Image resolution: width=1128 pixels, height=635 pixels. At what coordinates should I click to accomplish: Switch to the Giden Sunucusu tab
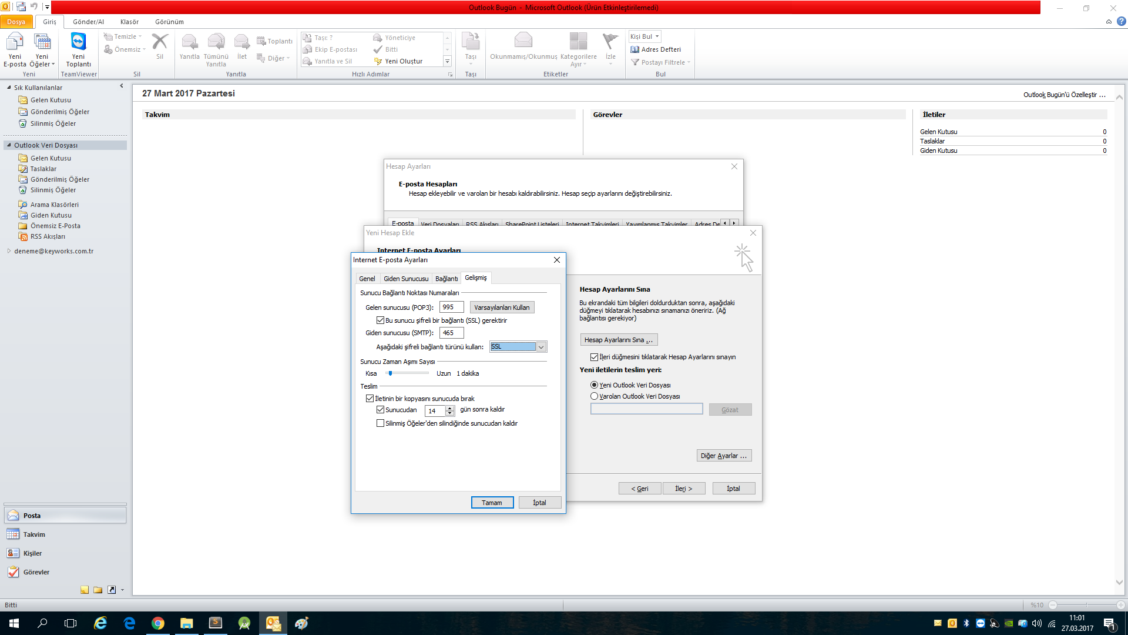406,279
